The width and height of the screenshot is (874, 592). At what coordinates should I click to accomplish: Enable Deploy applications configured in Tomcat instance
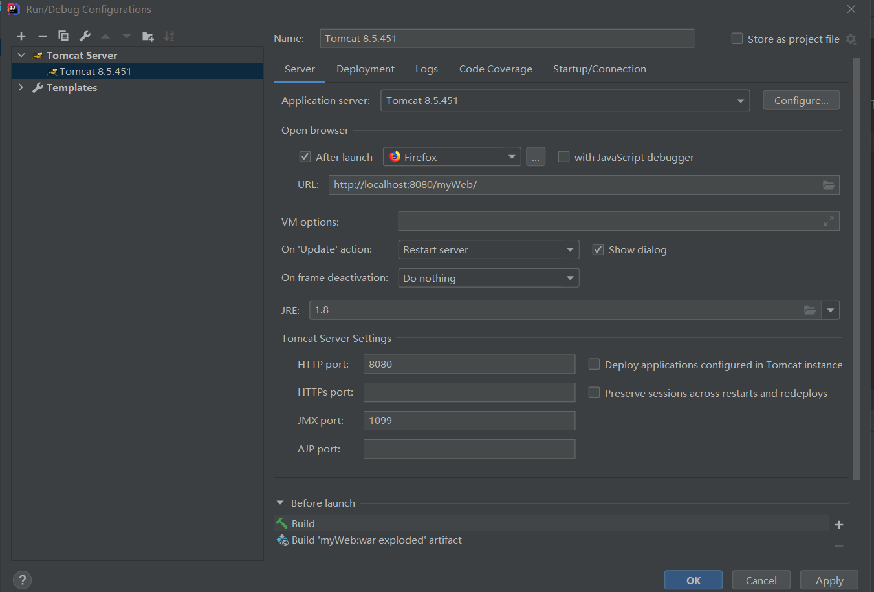click(594, 365)
